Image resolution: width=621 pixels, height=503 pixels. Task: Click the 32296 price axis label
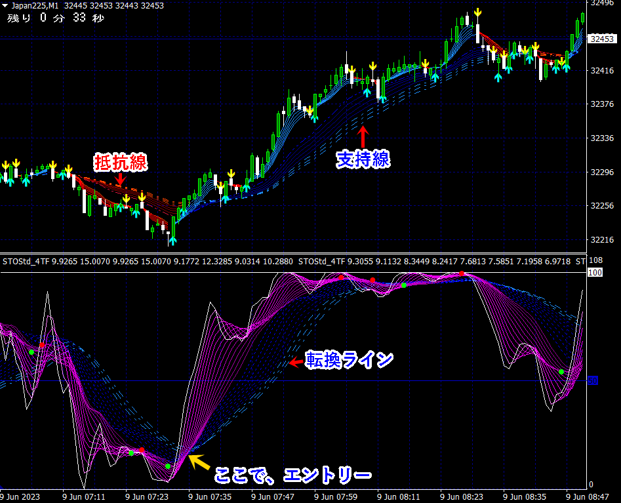(x=602, y=172)
